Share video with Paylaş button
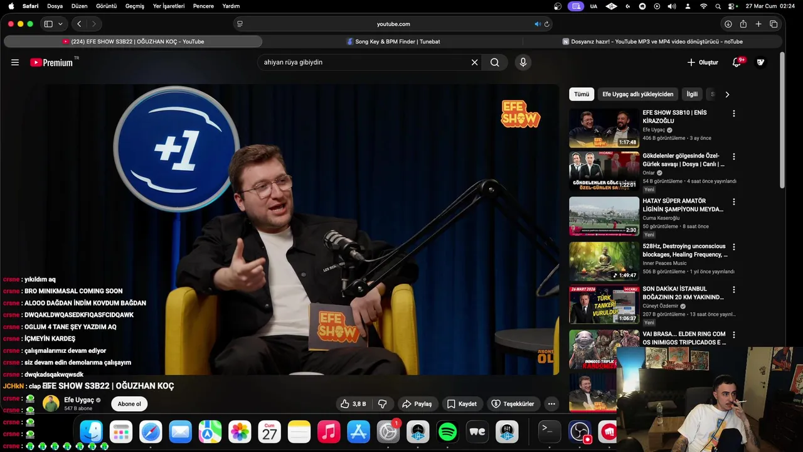The image size is (803, 452). pyautogui.click(x=417, y=404)
